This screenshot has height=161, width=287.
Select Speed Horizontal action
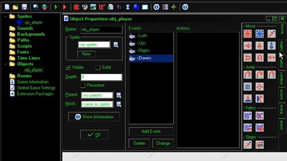pos(248,46)
